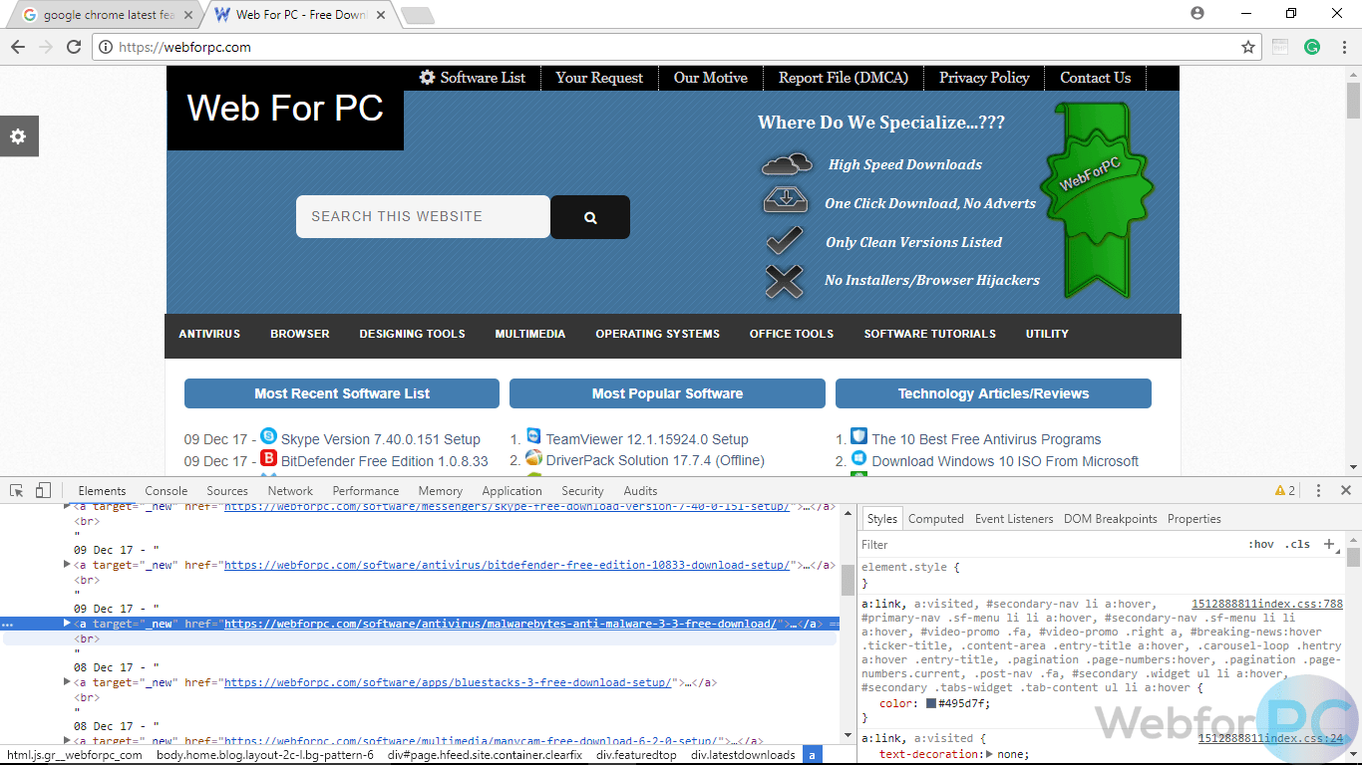This screenshot has height=765, width=1362.
Task: Open the Software List menu link
Action: (473, 78)
